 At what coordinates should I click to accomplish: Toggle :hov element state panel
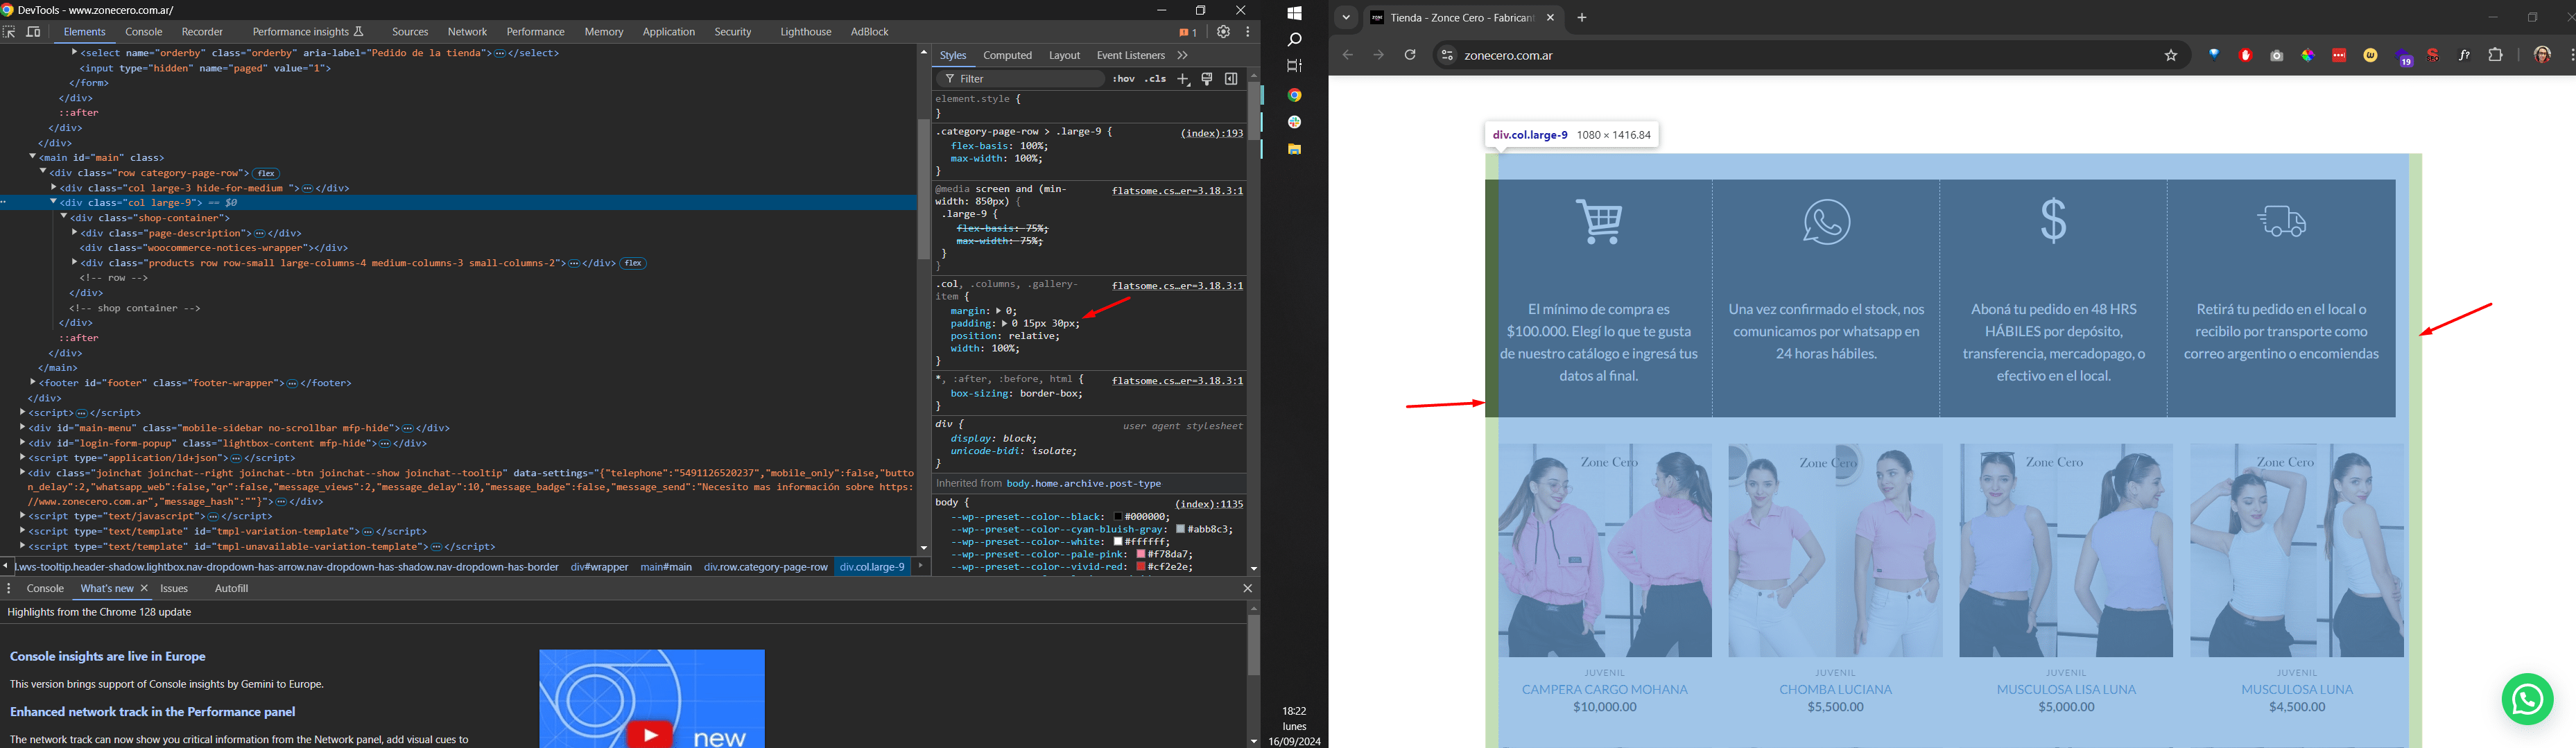coord(1124,79)
